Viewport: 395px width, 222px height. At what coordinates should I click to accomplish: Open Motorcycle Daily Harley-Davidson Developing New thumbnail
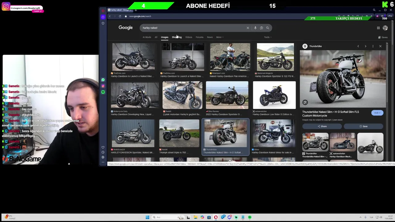pos(135,95)
